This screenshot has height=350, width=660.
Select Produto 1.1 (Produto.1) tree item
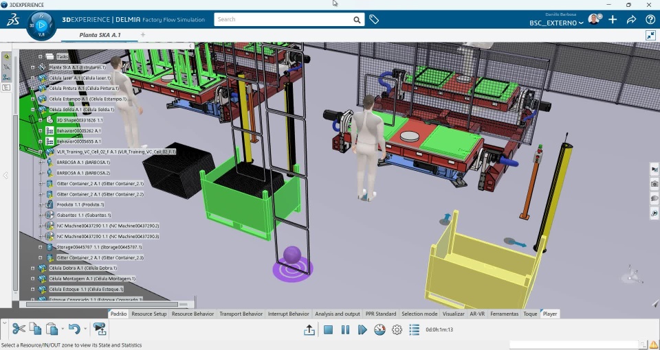(x=80, y=205)
